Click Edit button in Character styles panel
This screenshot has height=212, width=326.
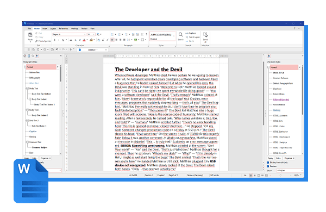tap(278, 158)
